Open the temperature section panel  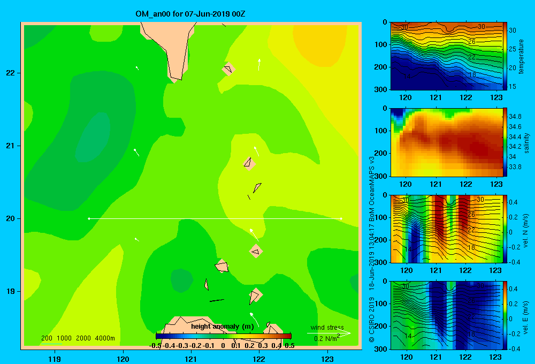446,56
